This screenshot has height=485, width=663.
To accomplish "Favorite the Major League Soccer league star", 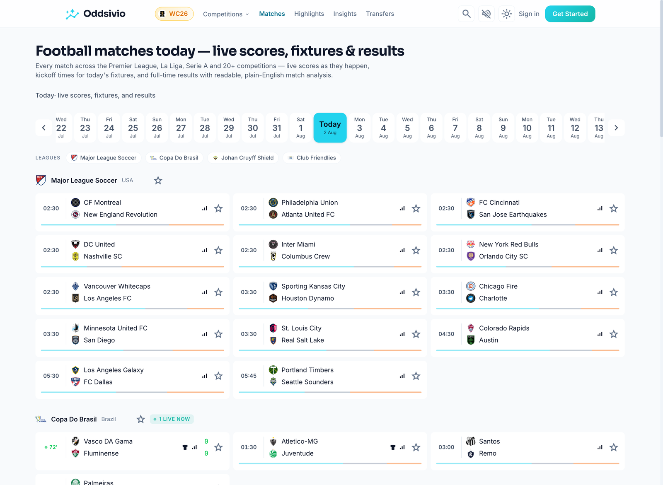I will [158, 181].
